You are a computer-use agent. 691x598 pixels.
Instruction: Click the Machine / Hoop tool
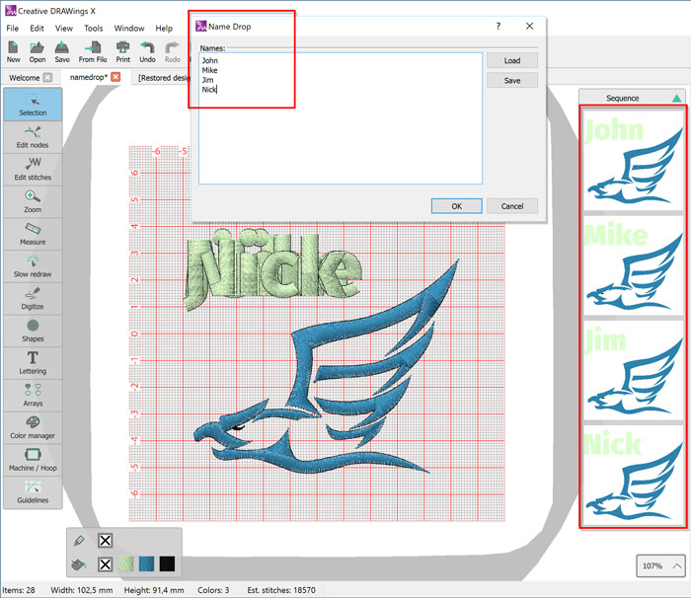(33, 459)
